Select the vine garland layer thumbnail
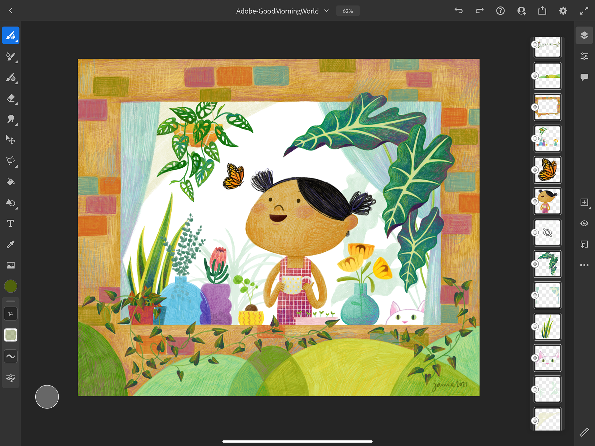The image size is (595, 446). point(548,47)
